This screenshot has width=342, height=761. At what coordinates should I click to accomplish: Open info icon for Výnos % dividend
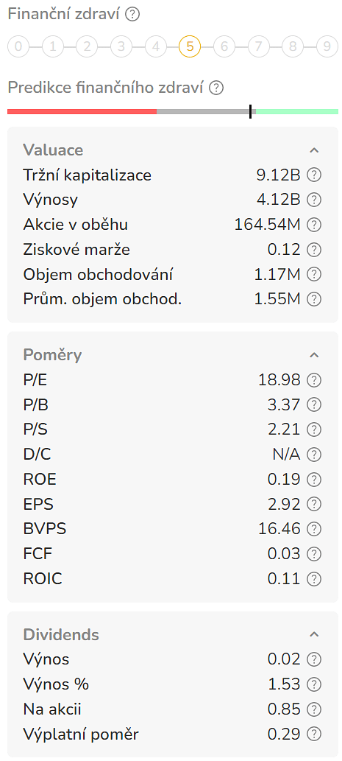point(314,684)
